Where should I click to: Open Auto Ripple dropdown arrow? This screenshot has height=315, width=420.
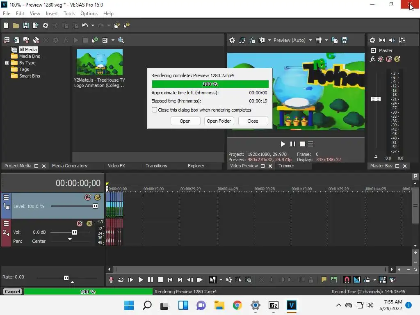(x=374, y=280)
